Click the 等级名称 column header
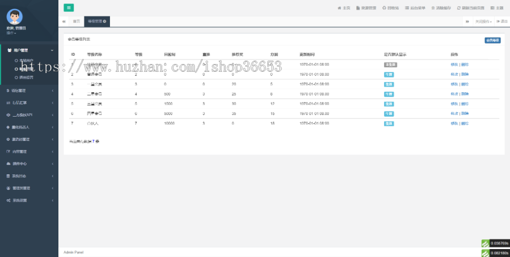The image size is (510, 257). pos(95,54)
